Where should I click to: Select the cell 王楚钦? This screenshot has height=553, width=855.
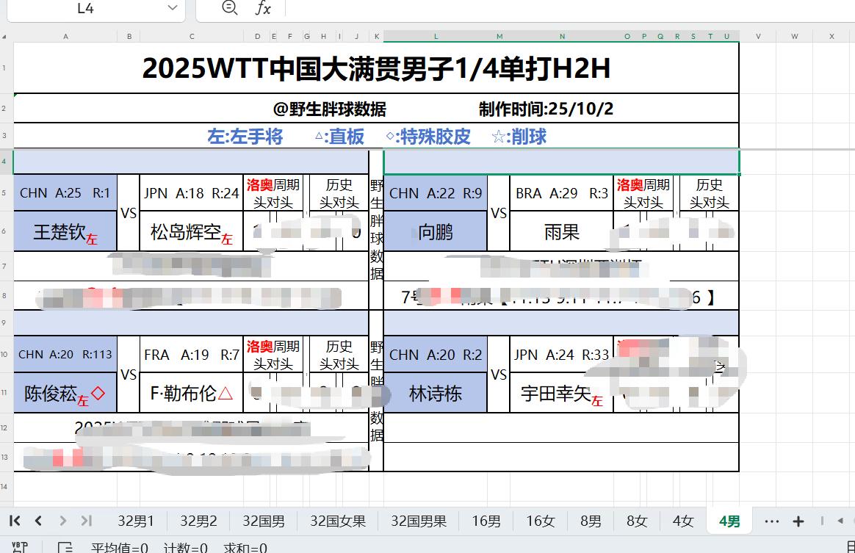tap(65, 232)
